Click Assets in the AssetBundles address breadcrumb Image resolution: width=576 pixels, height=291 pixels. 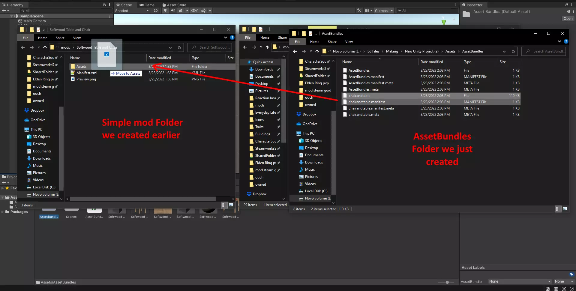tap(450, 51)
